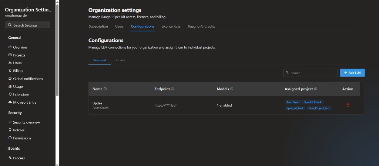The image size is (379, 166).
Task: Open the License Keys tab
Action: click(171, 26)
